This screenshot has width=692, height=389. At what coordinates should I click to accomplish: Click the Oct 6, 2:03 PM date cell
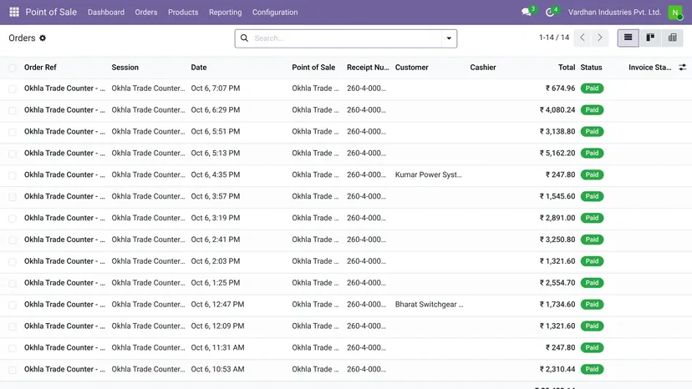[x=216, y=261]
